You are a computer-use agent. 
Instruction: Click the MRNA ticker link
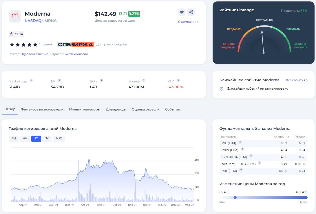(51, 21)
